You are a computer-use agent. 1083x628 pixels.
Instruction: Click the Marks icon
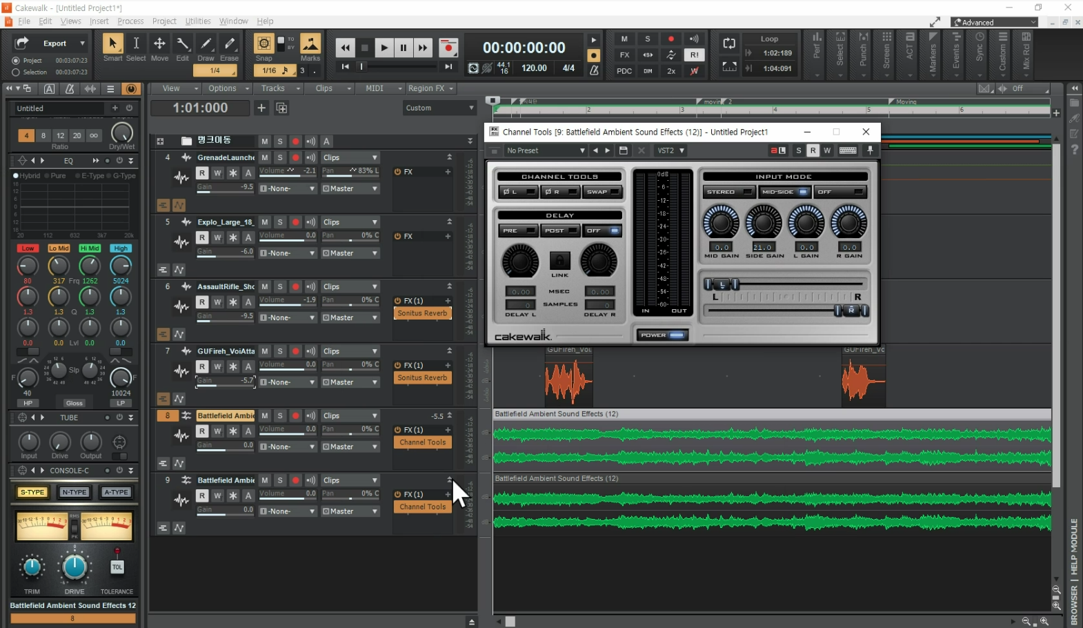[310, 44]
